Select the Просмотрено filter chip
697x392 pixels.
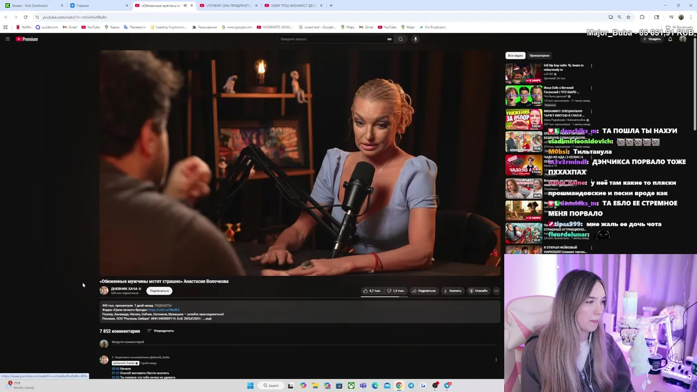[x=540, y=56]
